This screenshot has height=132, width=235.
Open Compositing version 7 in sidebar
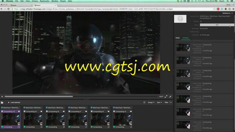pos(204,49)
